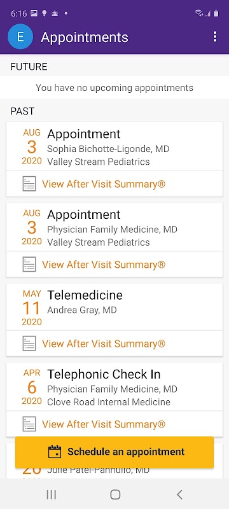Open the Apr 6 Telephonic Check In card
The height and width of the screenshot is (509, 229).
coord(114,387)
